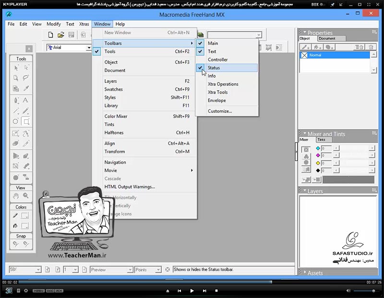Open the Preview mode dropdown
The image size is (384, 298).
pos(130,270)
